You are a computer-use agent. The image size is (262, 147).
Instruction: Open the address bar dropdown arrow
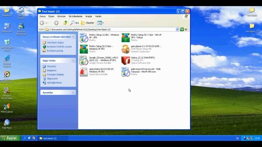pos(177,29)
